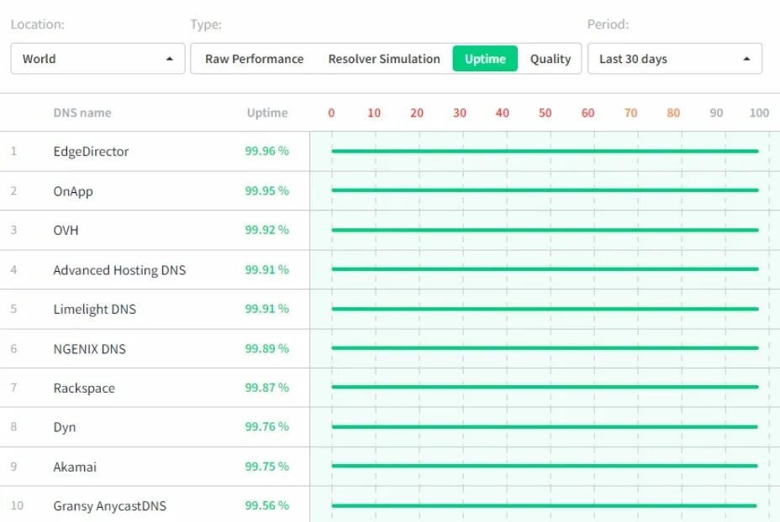Click OnApp DNS name
Screen dimensions: 780x522
click(x=73, y=191)
